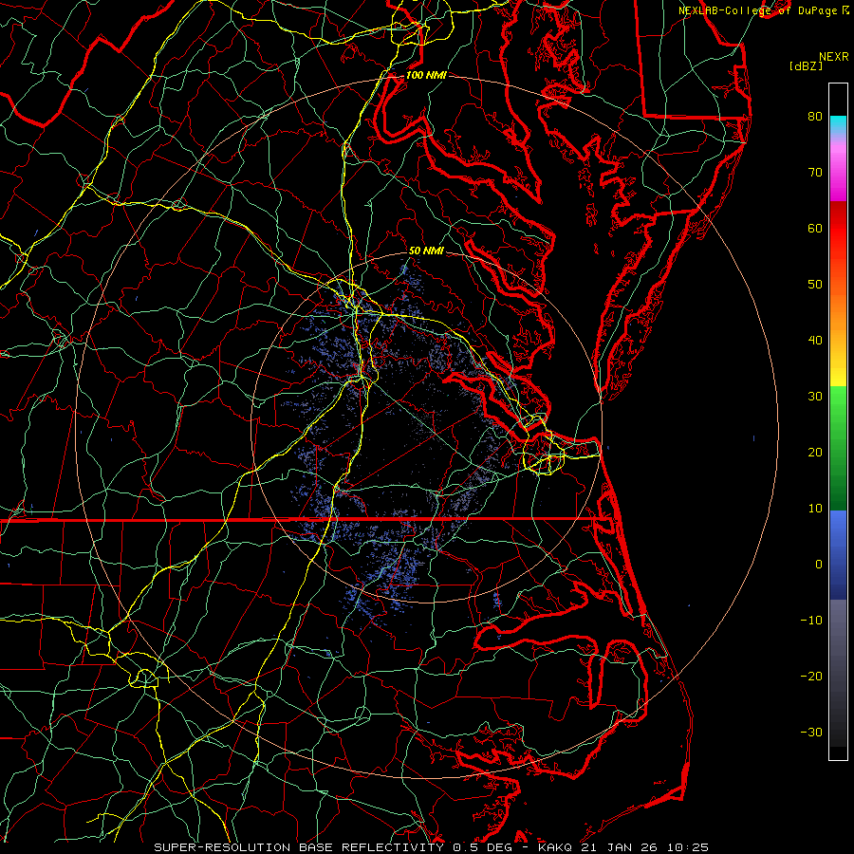Click the 80 value on the dBZ scale

click(815, 116)
